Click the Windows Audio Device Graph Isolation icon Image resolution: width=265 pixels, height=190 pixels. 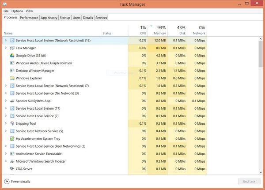tap(12, 63)
